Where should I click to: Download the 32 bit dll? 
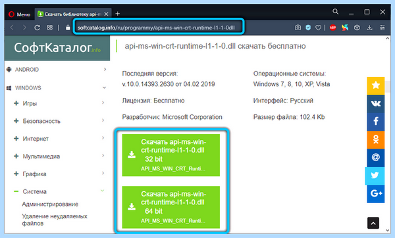(171, 155)
